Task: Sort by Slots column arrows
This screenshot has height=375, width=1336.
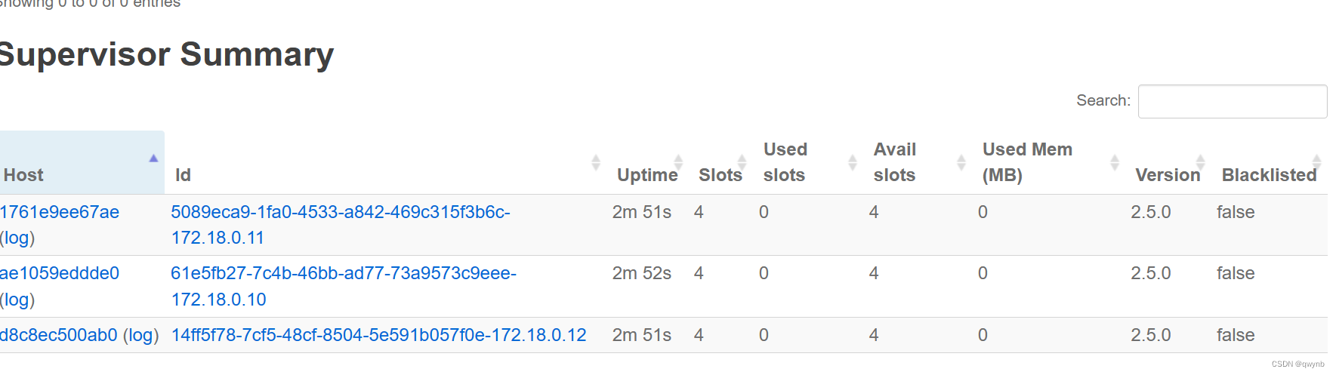Action: 742,162
